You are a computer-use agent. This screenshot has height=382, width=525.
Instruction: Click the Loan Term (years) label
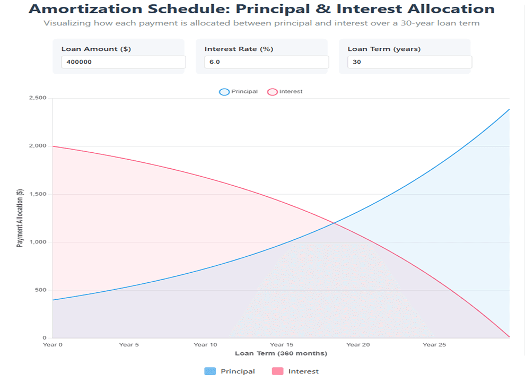(x=383, y=48)
